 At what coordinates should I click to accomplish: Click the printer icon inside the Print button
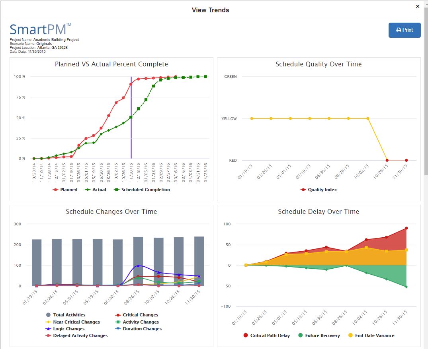398,30
